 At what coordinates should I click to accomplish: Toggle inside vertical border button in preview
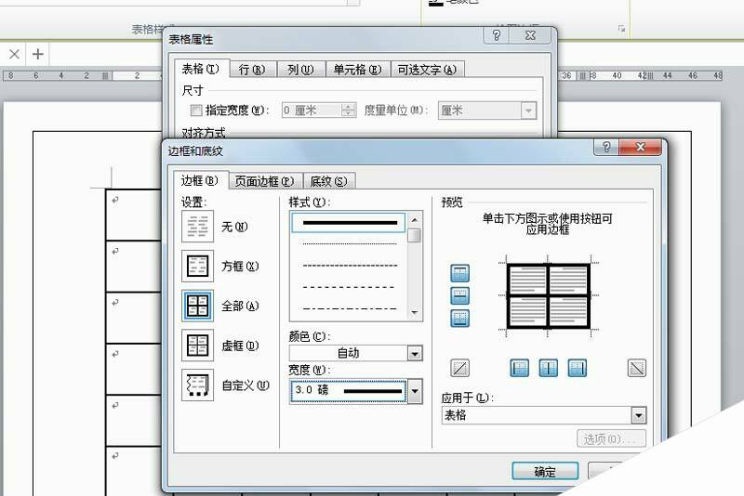point(549,368)
